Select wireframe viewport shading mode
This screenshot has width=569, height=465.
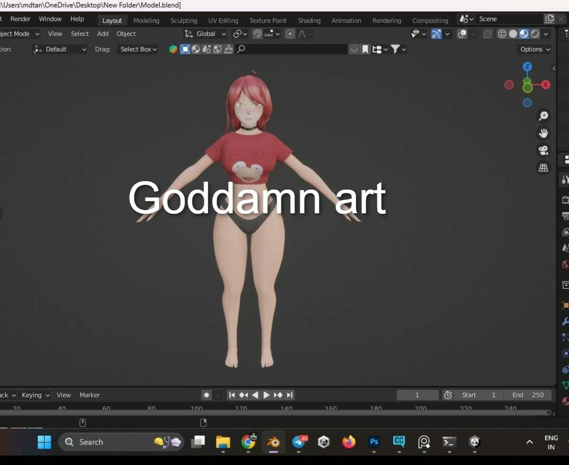[x=502, y=34]
